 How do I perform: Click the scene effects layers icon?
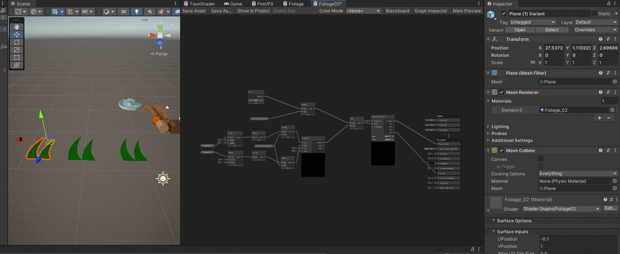pyautogui.click(x=161, y=12)
